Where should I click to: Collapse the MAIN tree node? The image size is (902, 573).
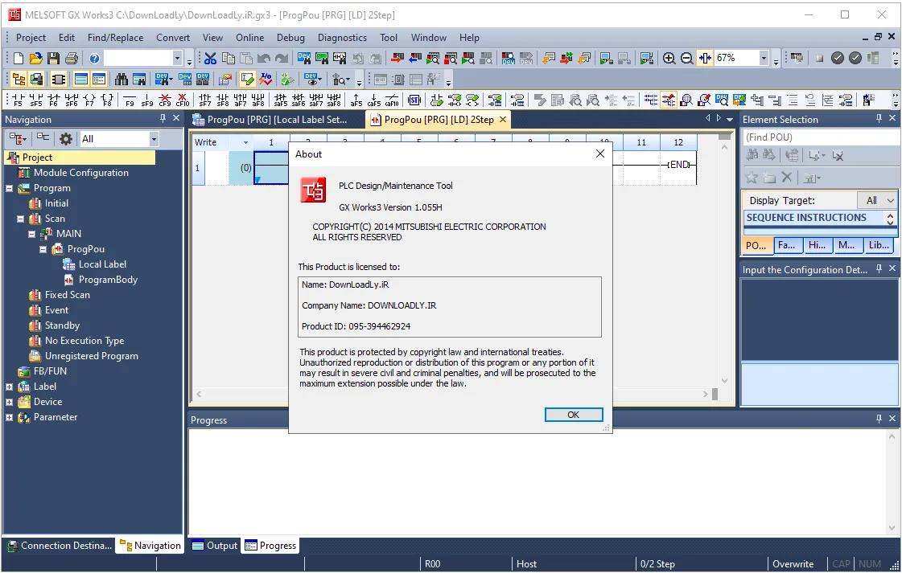click(x=31, y=234)
